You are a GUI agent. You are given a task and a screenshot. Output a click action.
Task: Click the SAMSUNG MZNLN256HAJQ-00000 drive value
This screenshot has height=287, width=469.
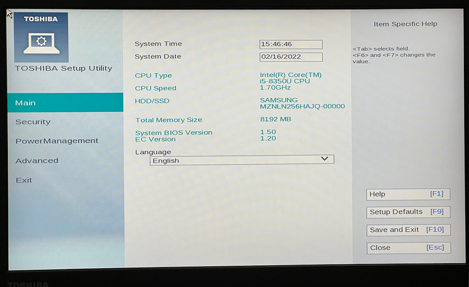coord(302,103)
